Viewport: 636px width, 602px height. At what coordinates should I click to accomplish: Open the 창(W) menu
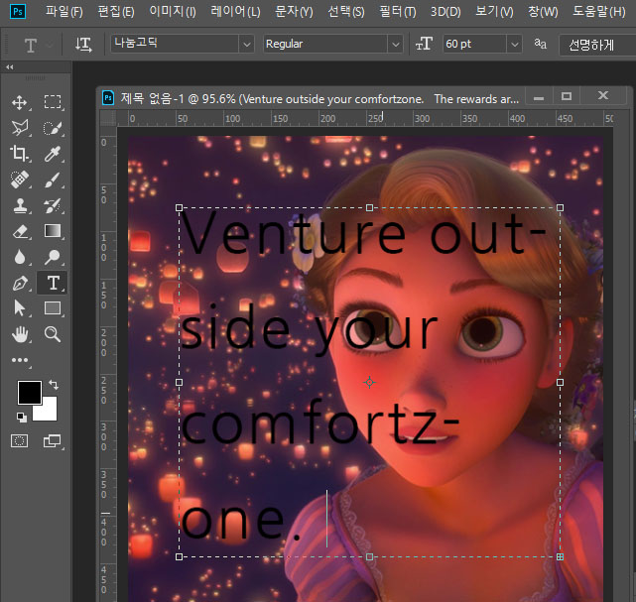pyautogui.click(x=543, y=11)
